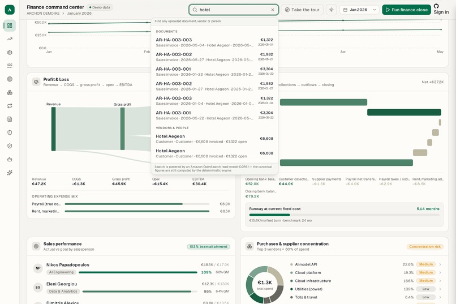Image resolution: width=456 pixels, height=304 pixels.
Task: Open result AR-HA-003-001 dated 2026-01-22
Action: click(x=214, y=71)
